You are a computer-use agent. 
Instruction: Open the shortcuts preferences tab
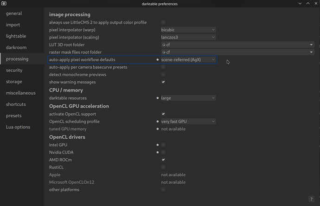click(16, 104)
